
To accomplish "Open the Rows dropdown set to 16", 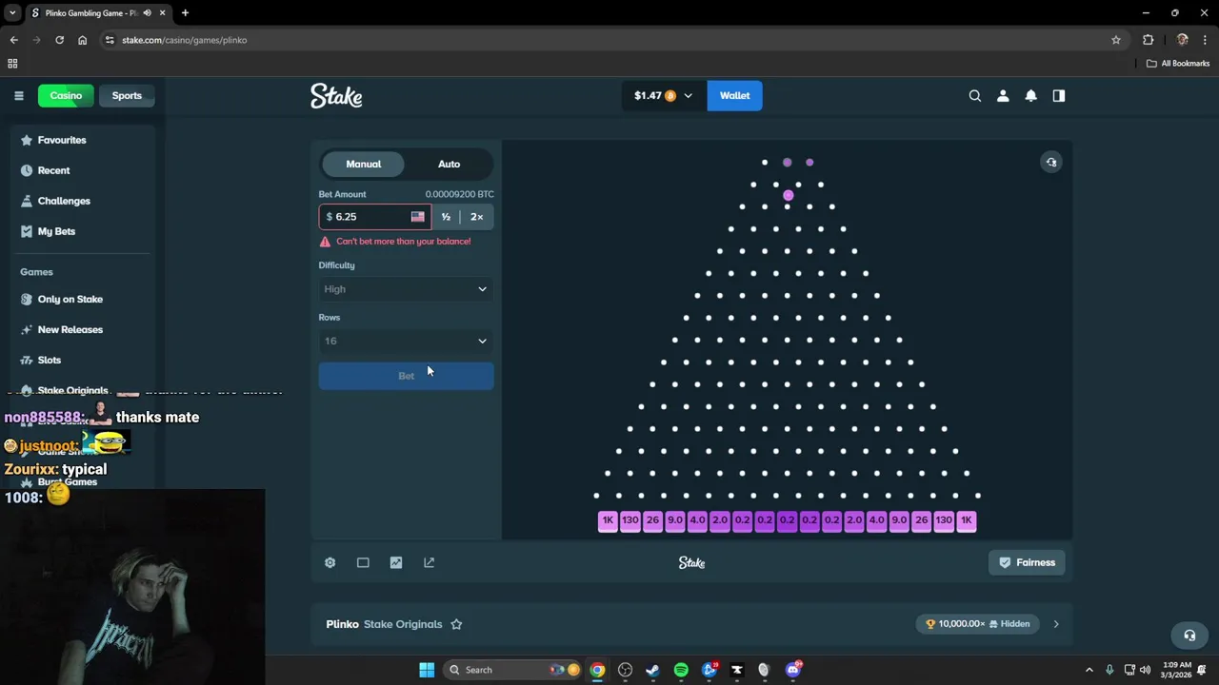I will [406, 341].
